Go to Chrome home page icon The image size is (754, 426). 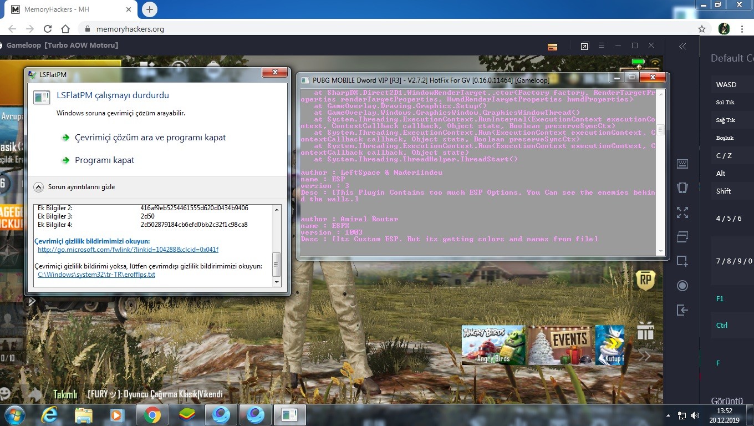(x=65, y=29)
